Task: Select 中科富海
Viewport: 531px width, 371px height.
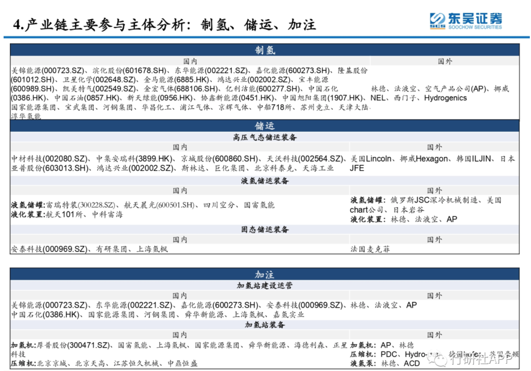Action: pos(107,215)
